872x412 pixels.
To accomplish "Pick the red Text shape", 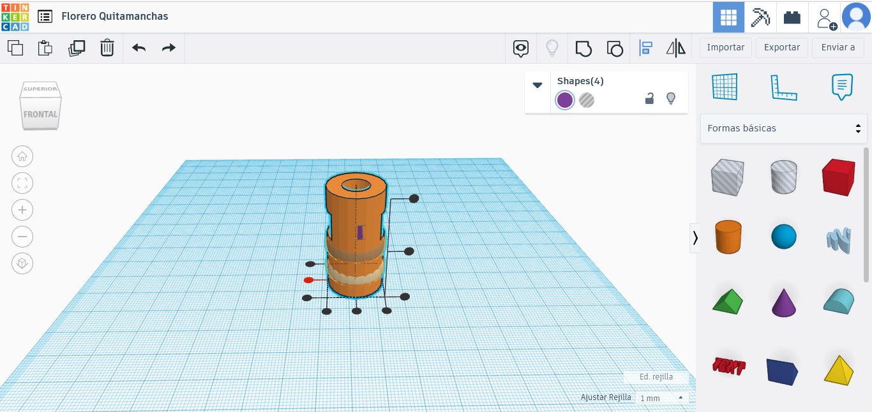I will (x=728, y=365).
